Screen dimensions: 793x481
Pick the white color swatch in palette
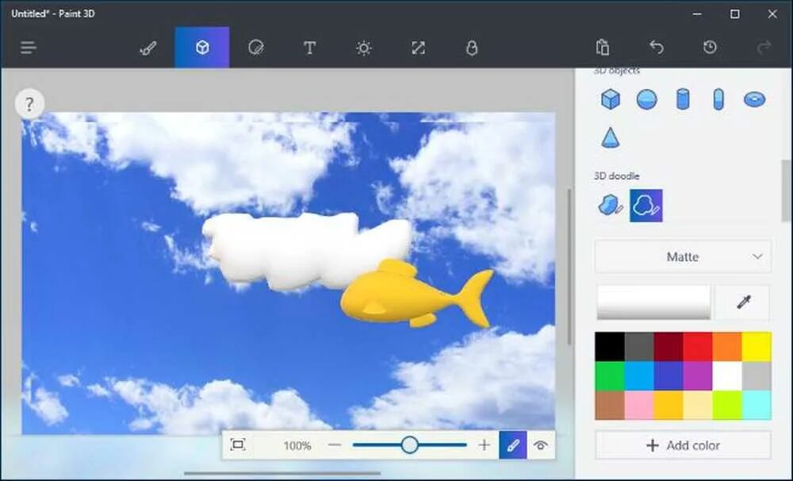[x=726, y=376]
